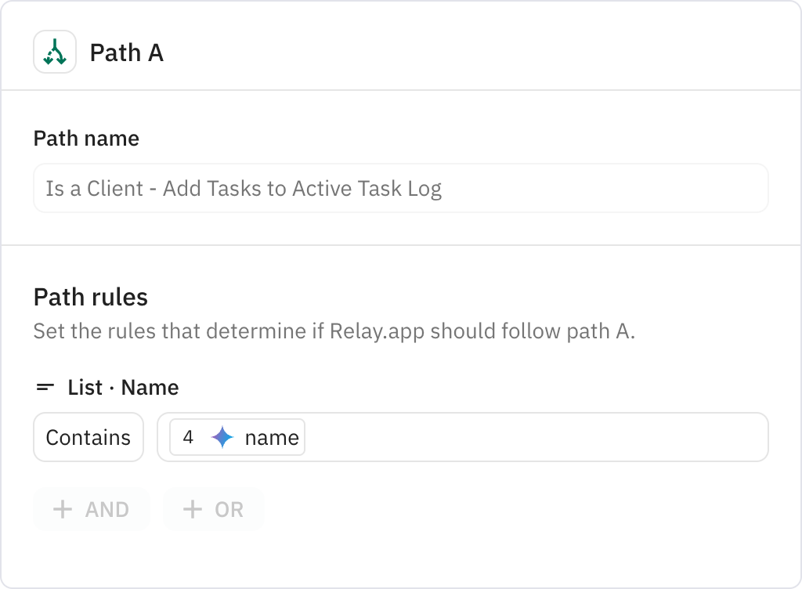Add an OR condition

click(213, 509)
